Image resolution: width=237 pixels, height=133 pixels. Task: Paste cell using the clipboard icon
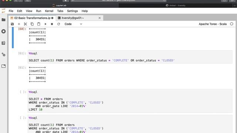[39, 24]
